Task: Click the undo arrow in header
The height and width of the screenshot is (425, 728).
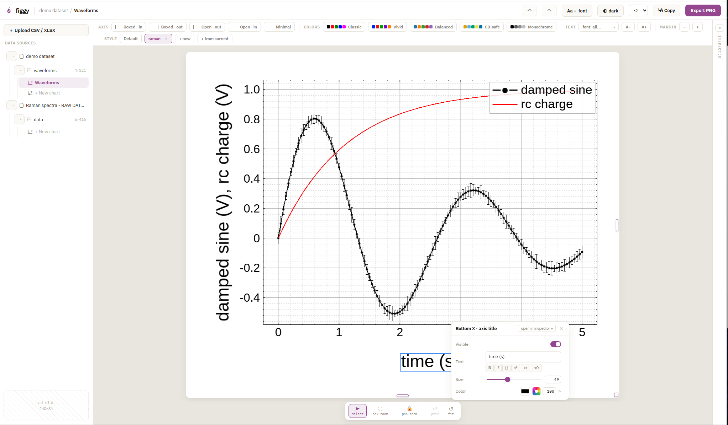Action: [529, 11]
